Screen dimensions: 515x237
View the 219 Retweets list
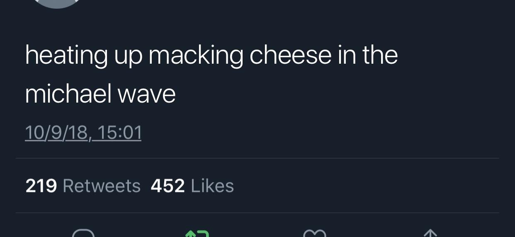[x=83, y=186]
